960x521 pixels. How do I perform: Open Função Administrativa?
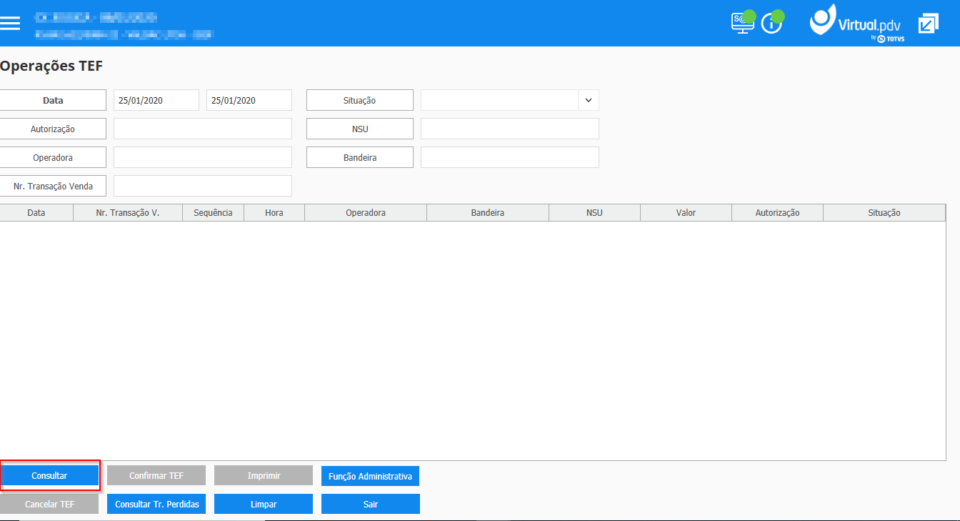tap(370, 476)
